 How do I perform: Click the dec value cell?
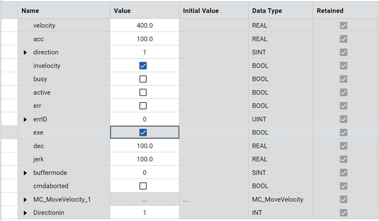tap(145, 146)
